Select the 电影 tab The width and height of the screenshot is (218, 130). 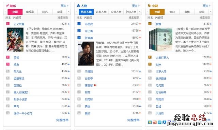pyautogui.click(x=15, y=12)
